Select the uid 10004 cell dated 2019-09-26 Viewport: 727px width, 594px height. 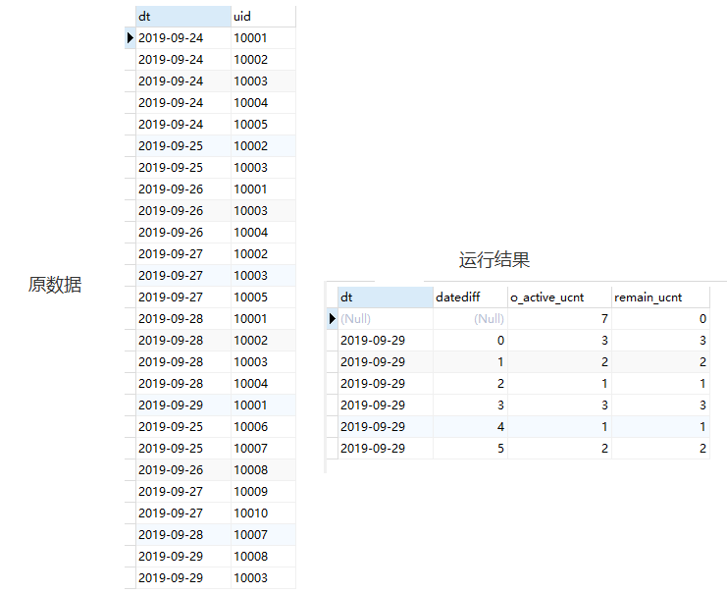(263, 232)
